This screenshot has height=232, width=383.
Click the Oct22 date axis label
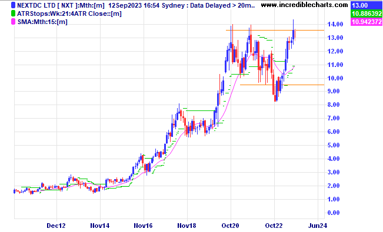[x=274, y=226]
